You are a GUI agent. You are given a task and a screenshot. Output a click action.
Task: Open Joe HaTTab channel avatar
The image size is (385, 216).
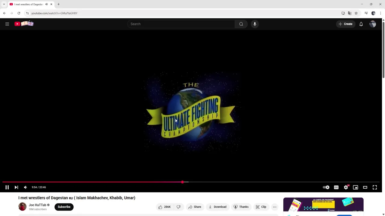(x=22, y=206)
